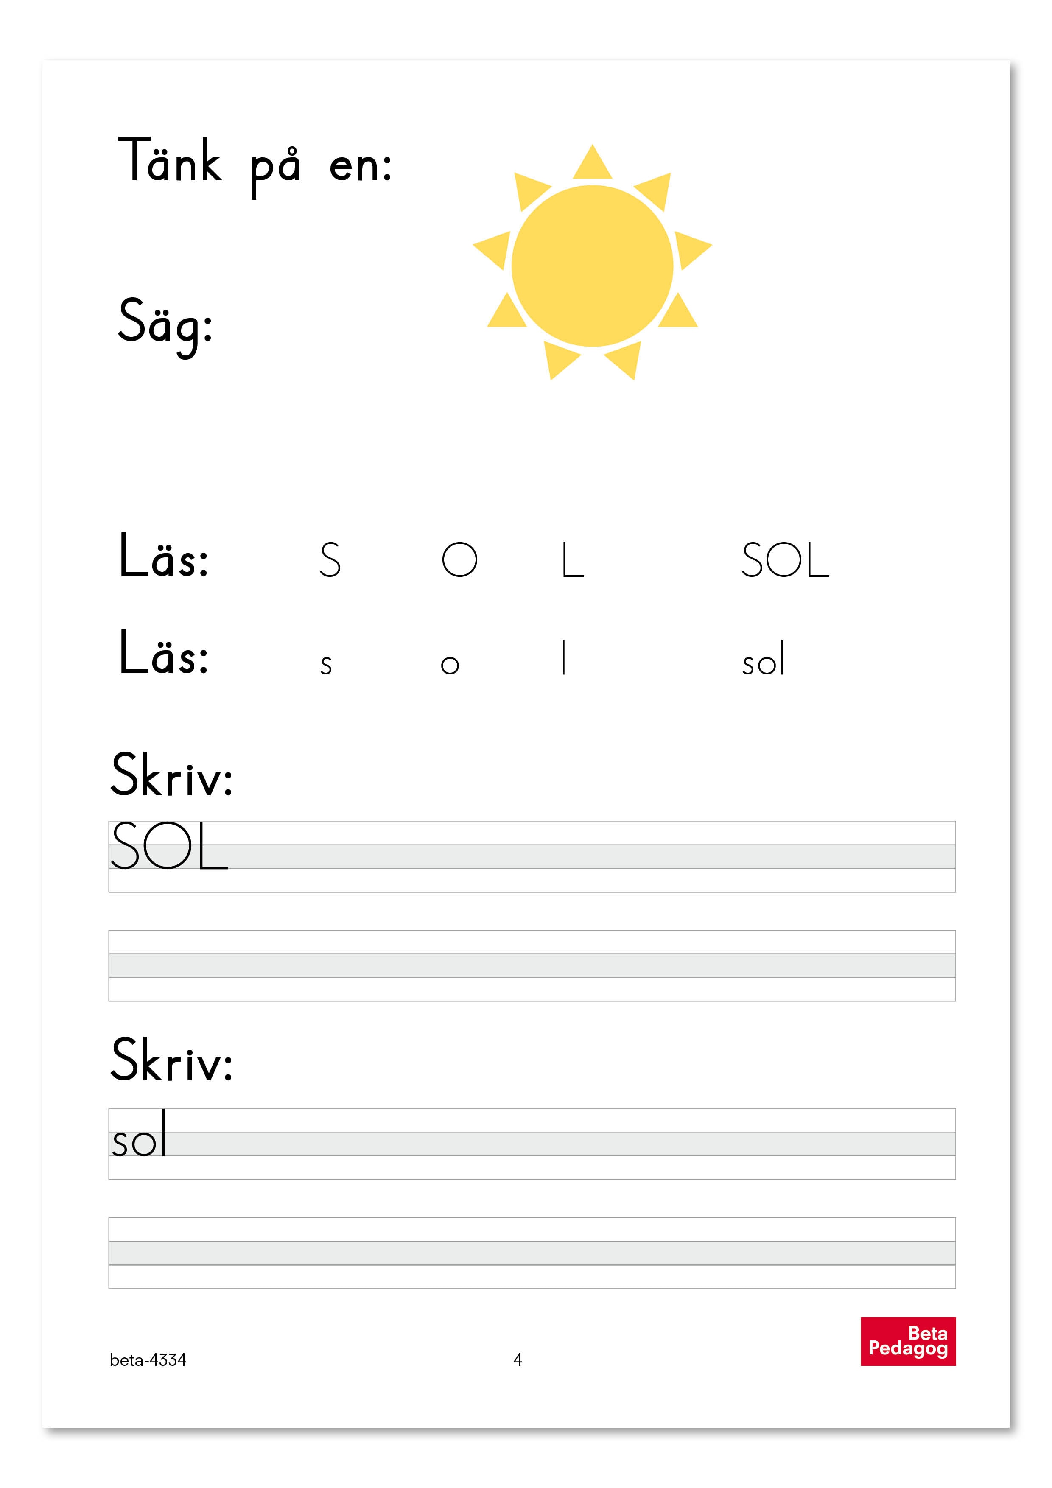Click the page number 4 in the footer
The height and width of the screenshot is (1488, 1052).
point(517,1359)
